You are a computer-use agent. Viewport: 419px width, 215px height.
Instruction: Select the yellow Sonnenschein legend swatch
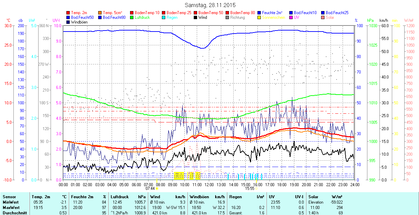pyautogui.click(x=259, y=17)
